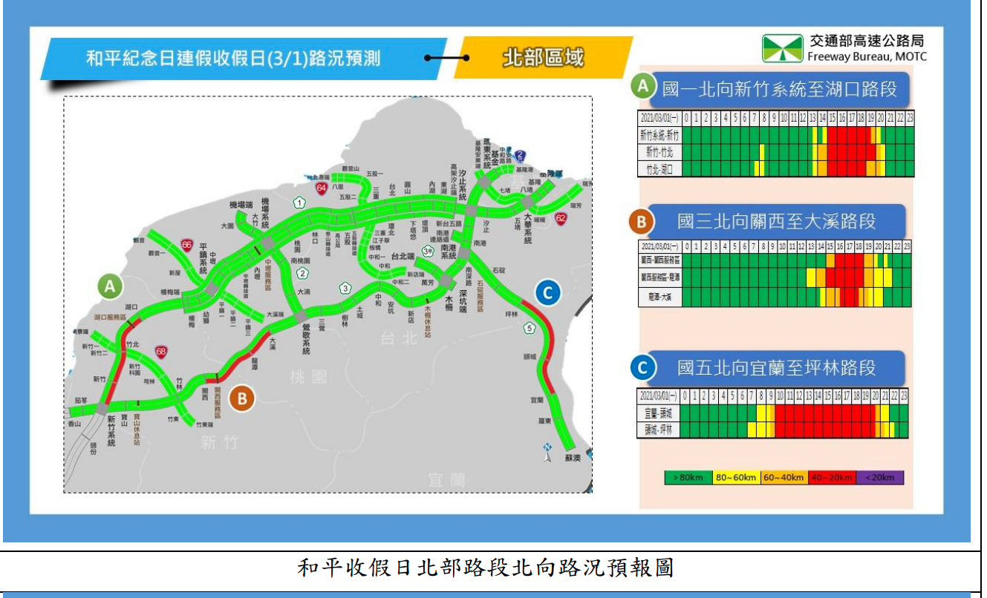Viewport: 987px width, 598px height.
Task: Select the 竹北-湖口 table row label
Action: 659,169
